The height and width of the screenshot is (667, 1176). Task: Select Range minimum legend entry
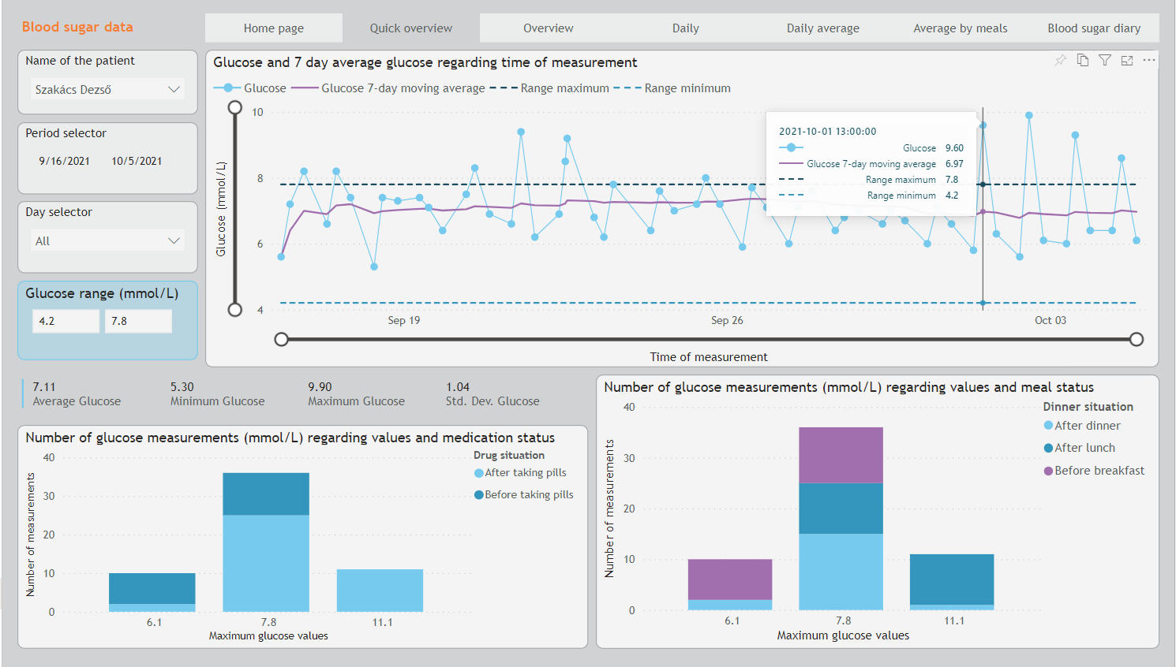pyautogui.click(x=672, y=88)
